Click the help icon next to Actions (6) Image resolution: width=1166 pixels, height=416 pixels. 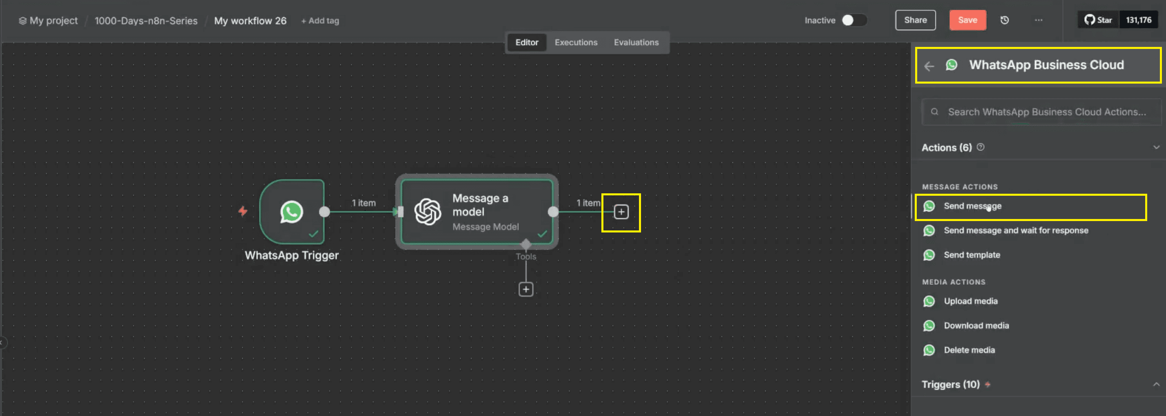click(x=981, y=147)
